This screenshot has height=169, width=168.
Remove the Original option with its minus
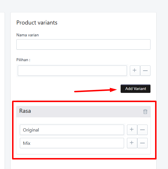click(142, 130)
